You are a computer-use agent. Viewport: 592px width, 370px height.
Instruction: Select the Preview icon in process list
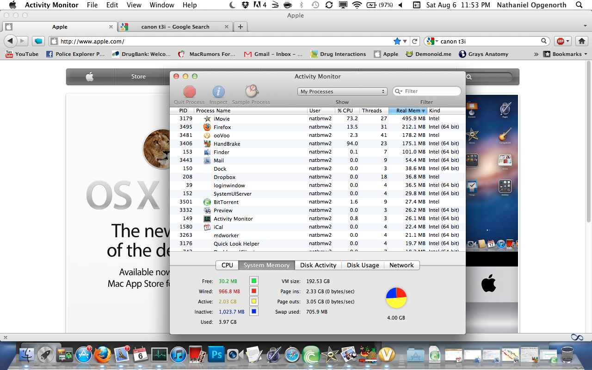(207, 210)
